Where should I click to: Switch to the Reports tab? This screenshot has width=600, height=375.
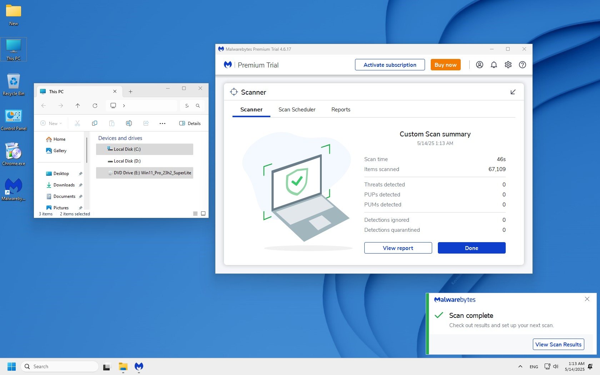pyautogui.click(x=341, y=110)
